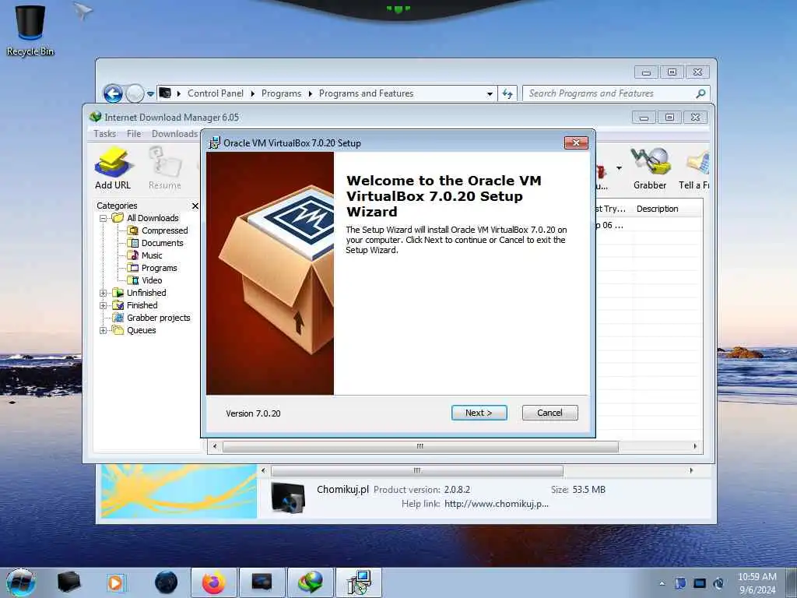
Task: Select the Unfinished folder icon
Action: 118,293
